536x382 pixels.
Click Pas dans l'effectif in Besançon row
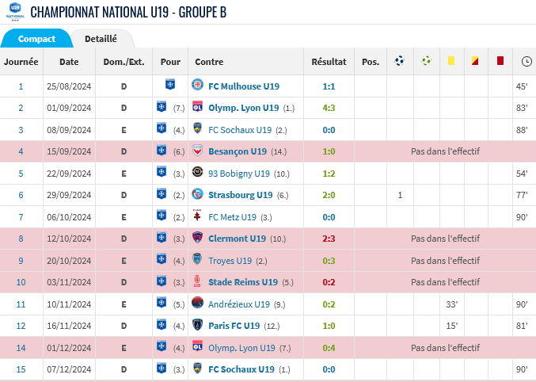[445, 151]
